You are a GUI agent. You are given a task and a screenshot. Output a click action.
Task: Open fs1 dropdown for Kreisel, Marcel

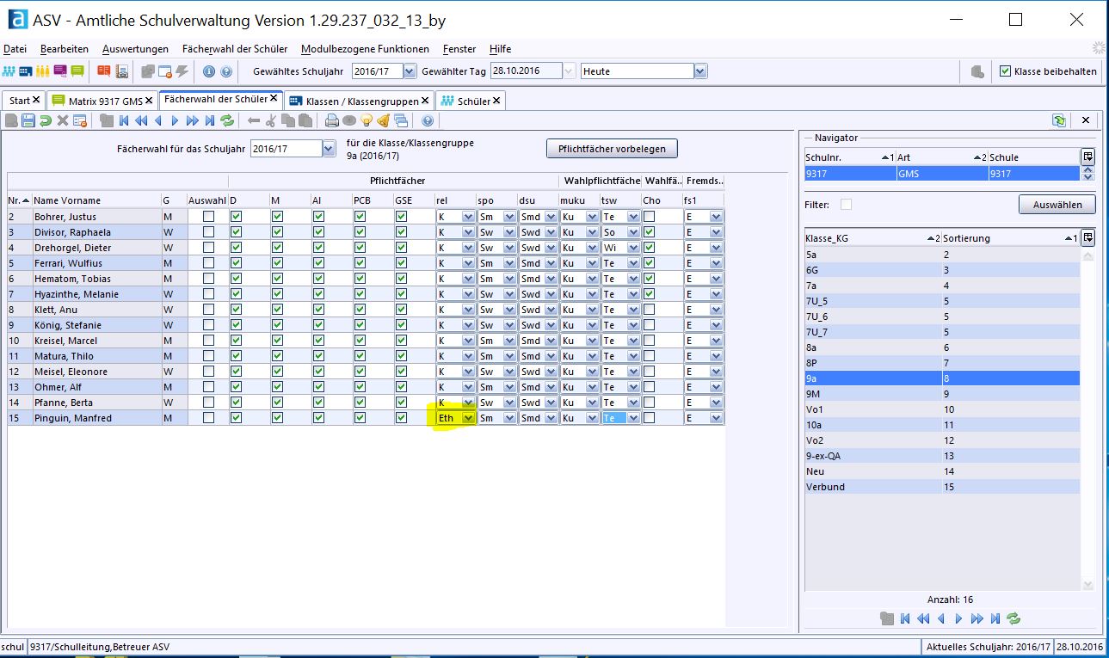716,341
